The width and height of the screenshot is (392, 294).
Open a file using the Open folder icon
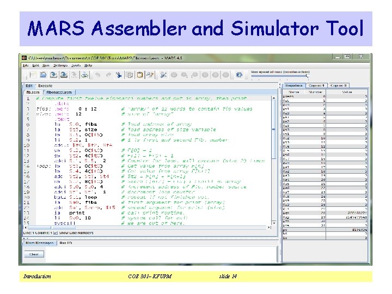[43, 75]
